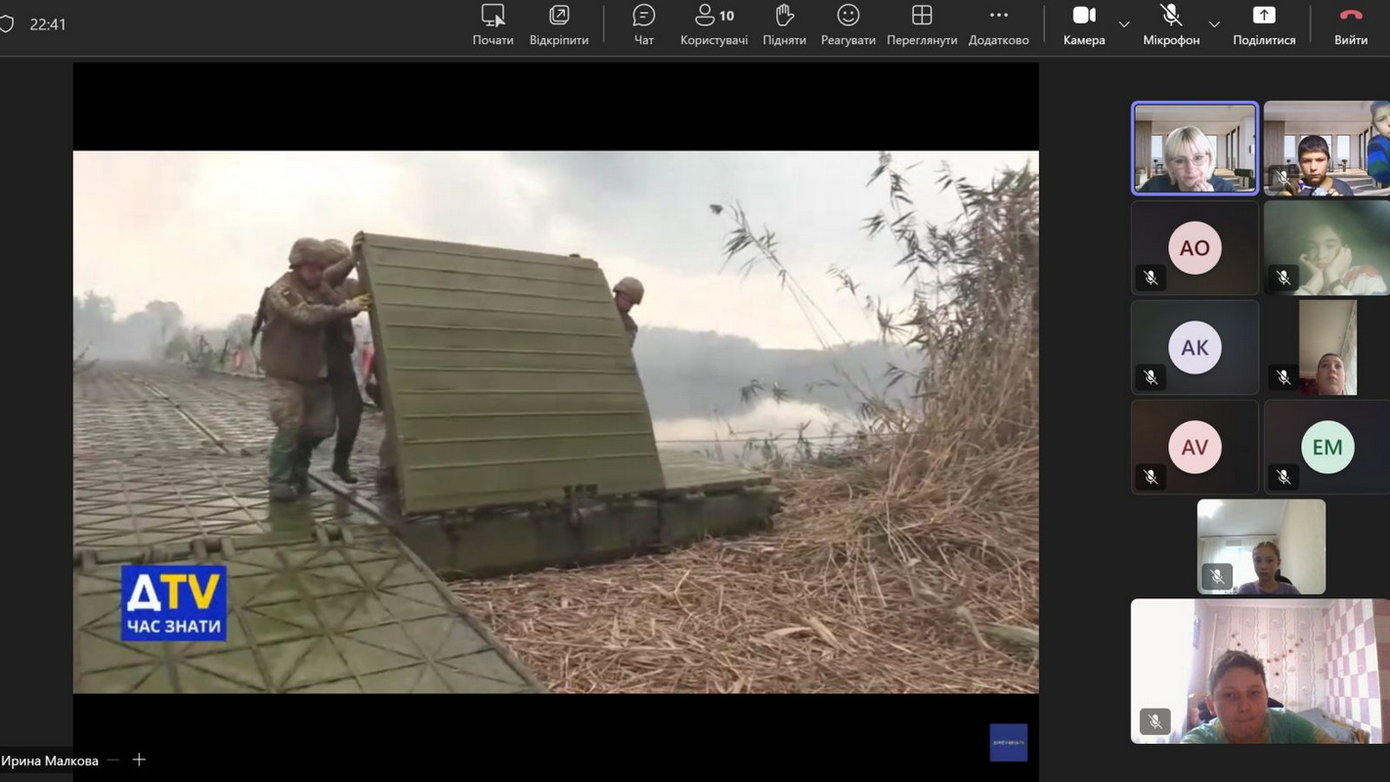Select the AV participant tile
This screenshot has height=782, width=1390.
coord(1195,447)
